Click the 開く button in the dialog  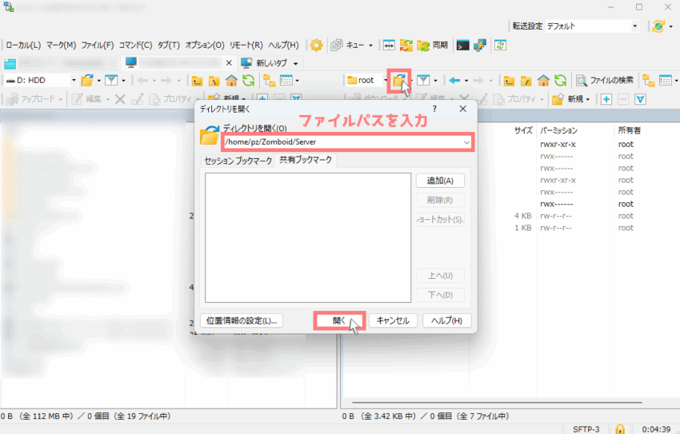pos(338,321)
